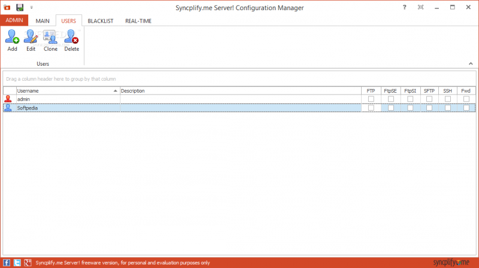Open the REAL-TIME tab

click(x=138, y=21)
